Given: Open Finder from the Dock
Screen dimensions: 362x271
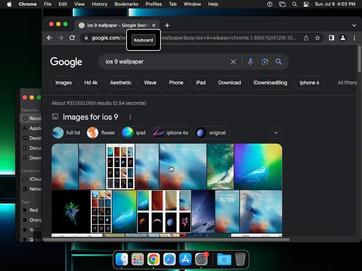Looking at the screenshot, I should (122, 259).
